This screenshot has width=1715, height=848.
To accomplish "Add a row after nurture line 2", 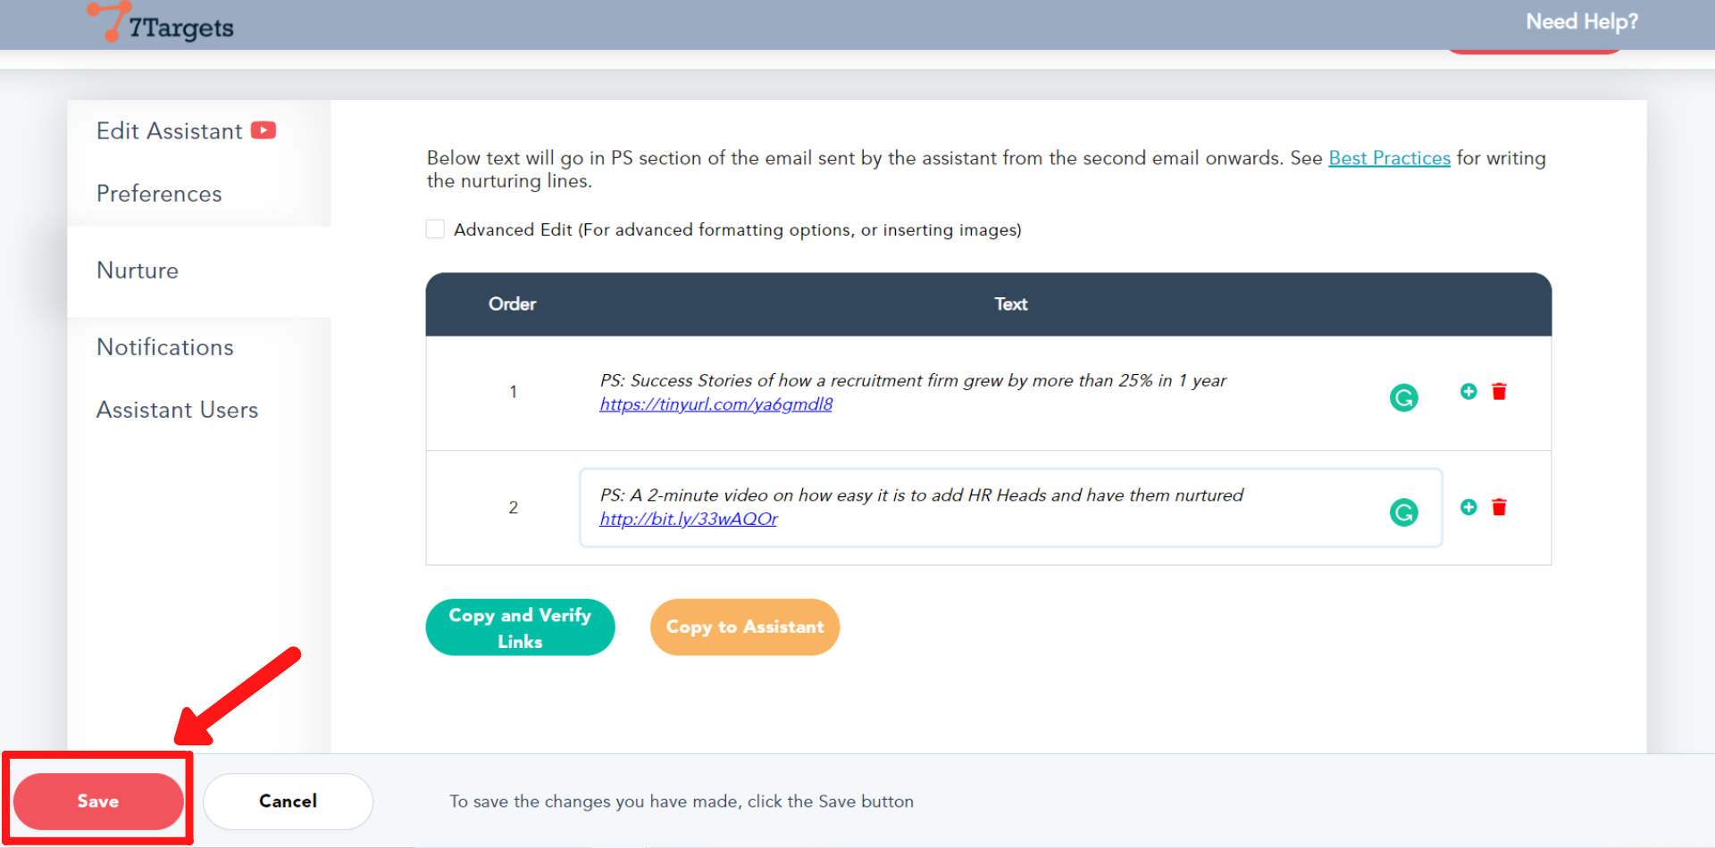I will tap(1468, 507).
